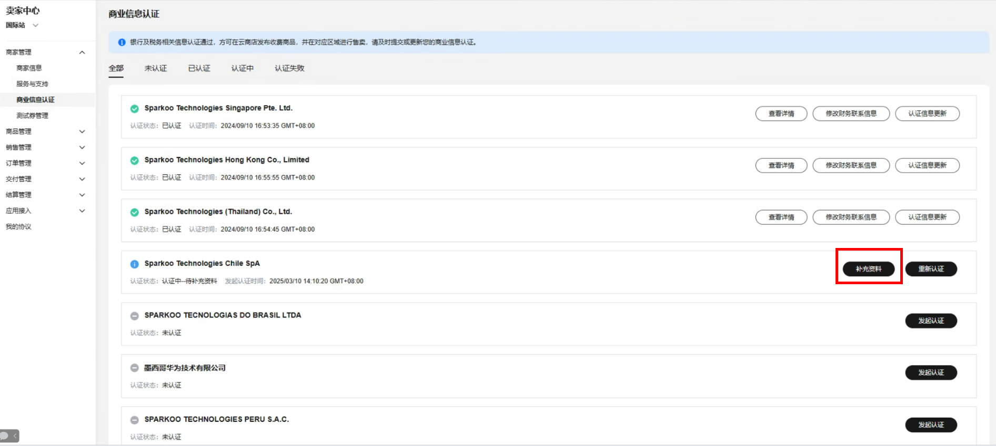Switch to the 已认证 tab
Image resolution: width=996 pixels, height=446 pixels.
199,68
